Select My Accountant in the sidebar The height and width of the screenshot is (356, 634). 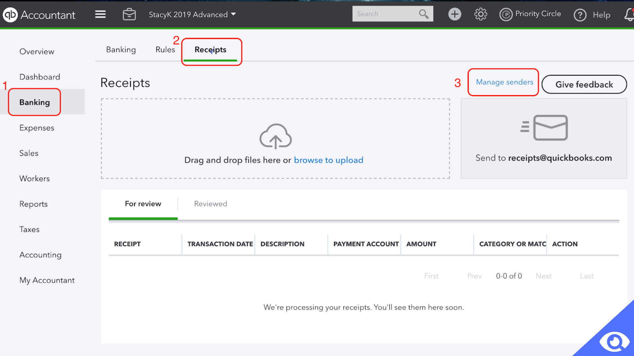tap(47, 280)
